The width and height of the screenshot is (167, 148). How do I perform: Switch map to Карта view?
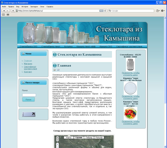tap(69, 137)
